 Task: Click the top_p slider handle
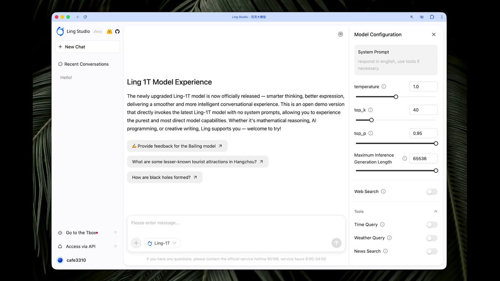point(436,143)
